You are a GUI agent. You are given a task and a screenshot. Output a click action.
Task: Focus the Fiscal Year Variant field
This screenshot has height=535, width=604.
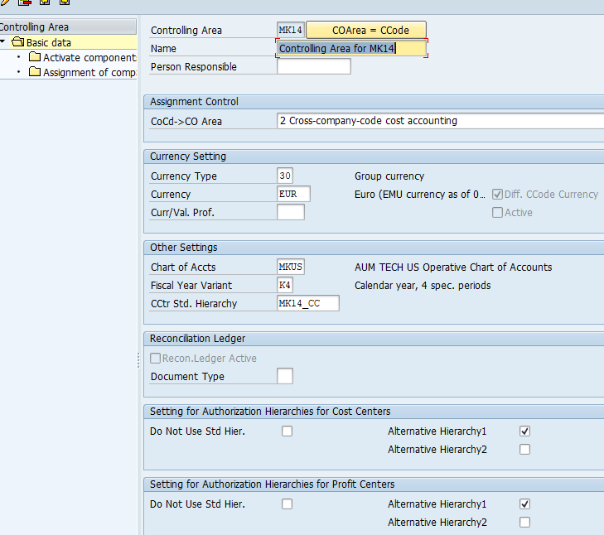click(x=284, y=286)
